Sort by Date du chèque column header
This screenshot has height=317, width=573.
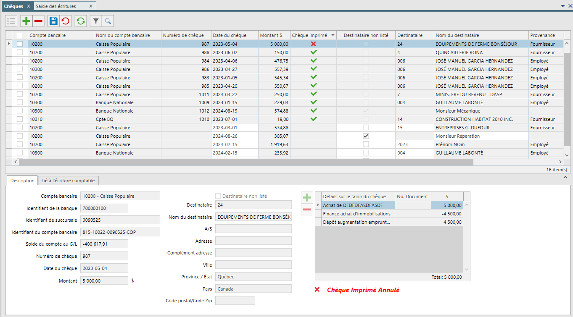235,35
